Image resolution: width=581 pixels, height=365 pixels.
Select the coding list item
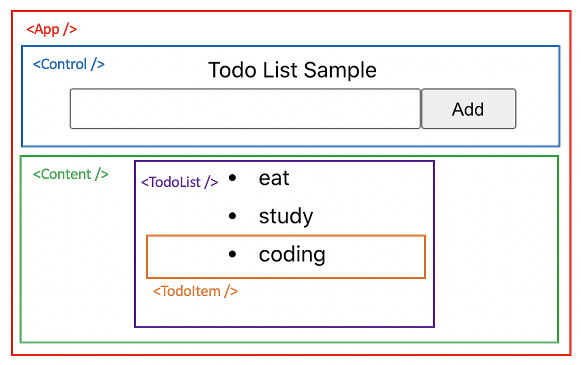(x=292, y=254)
